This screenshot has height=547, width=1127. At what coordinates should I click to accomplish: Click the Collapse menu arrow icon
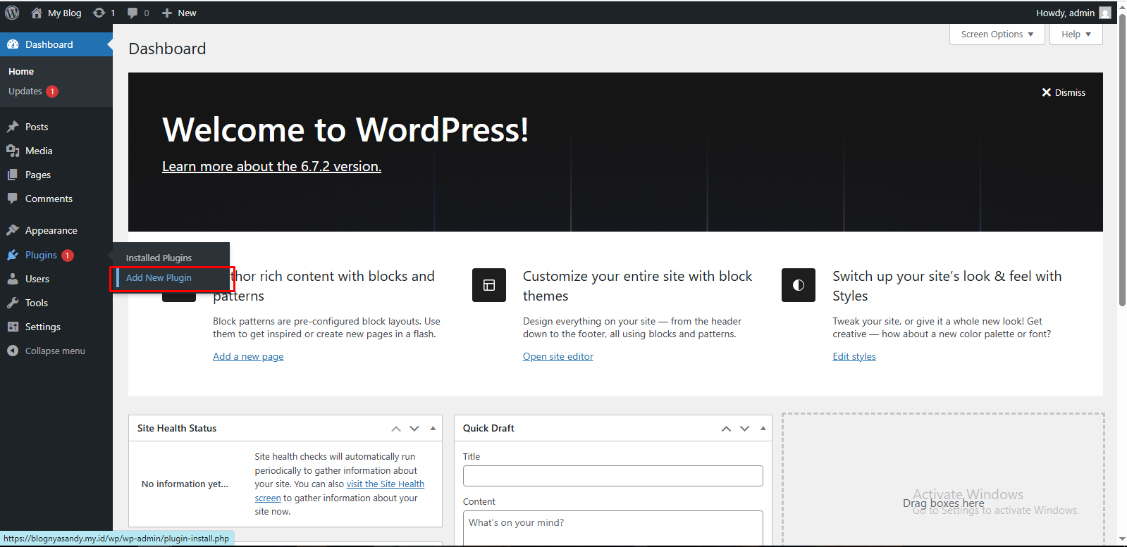pos(13,351)
